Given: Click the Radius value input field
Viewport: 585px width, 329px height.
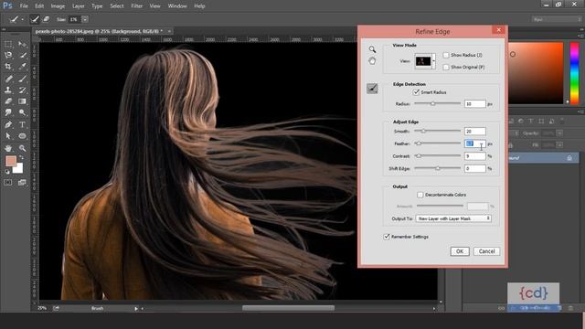Looking at the screenshot, I should pyautogui.click(x=475, y=104).
